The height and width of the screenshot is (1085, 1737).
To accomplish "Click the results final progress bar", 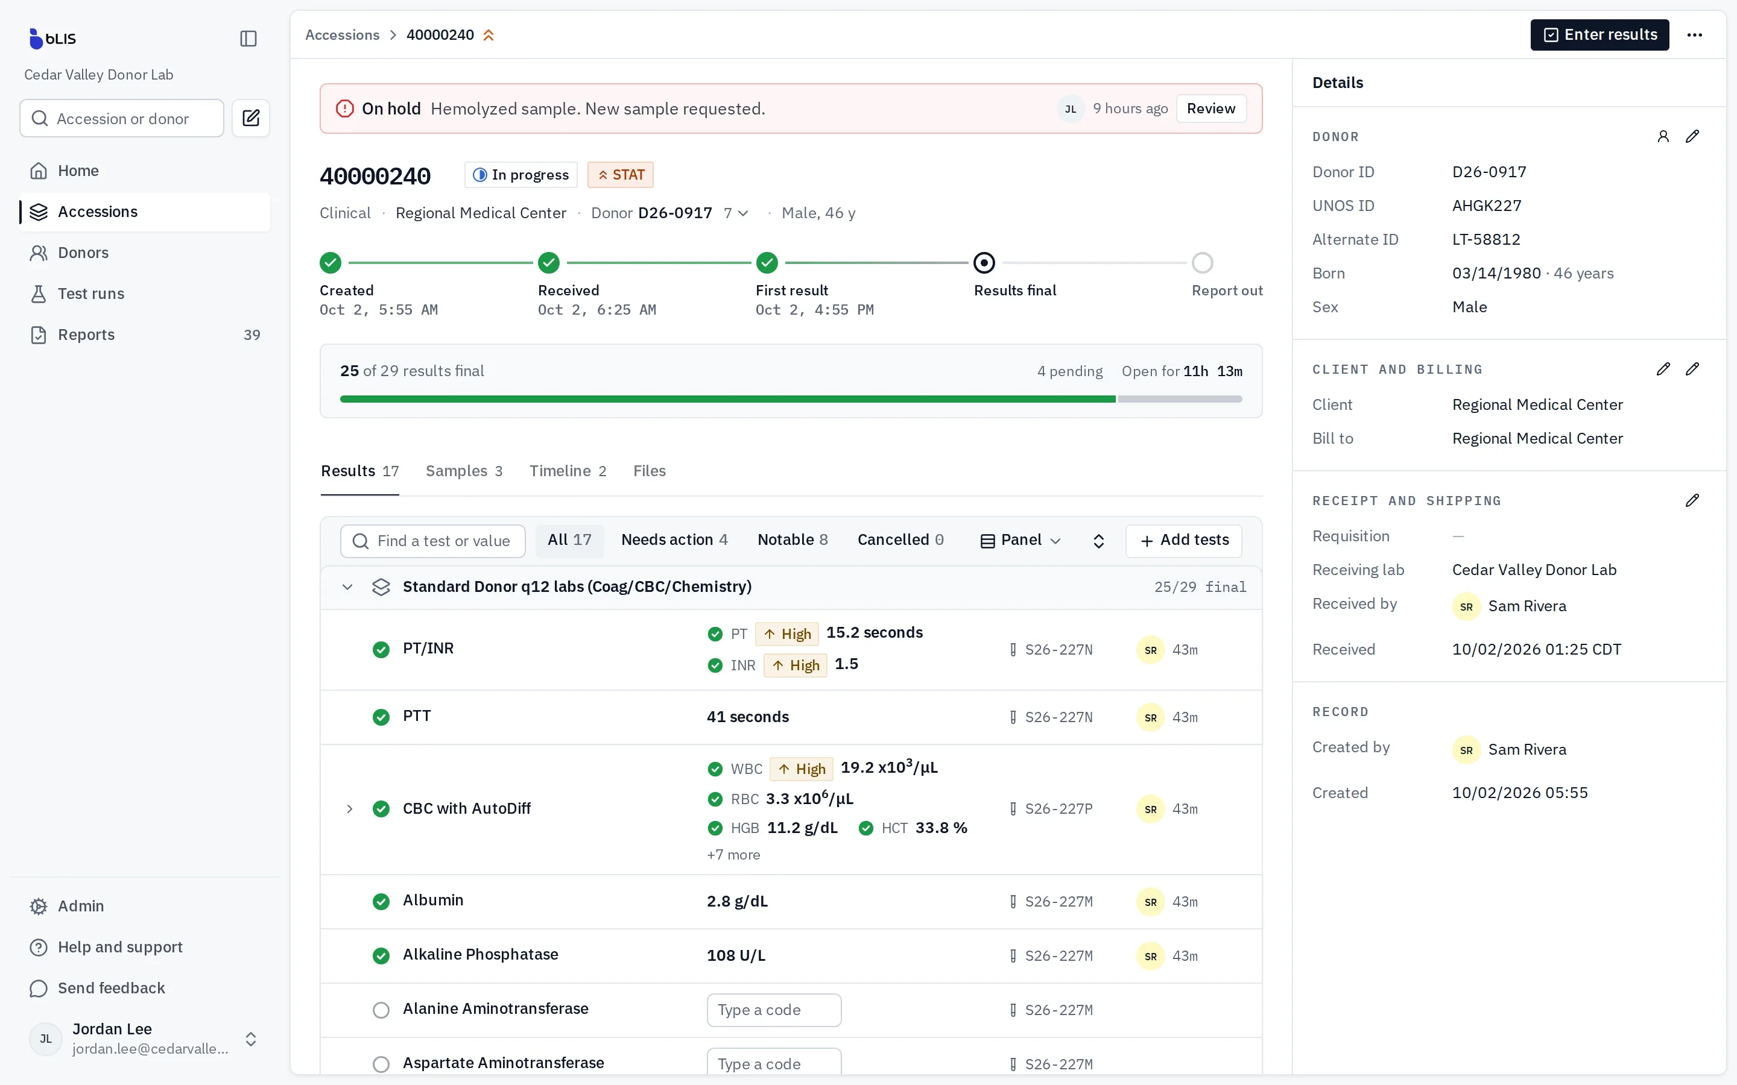I will coord(790,399).
